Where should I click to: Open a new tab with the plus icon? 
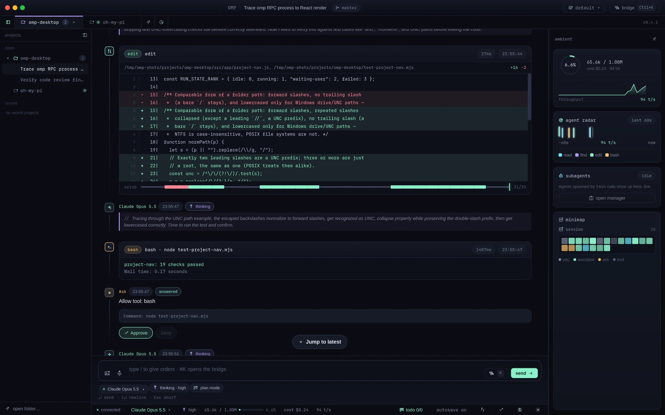148,22
